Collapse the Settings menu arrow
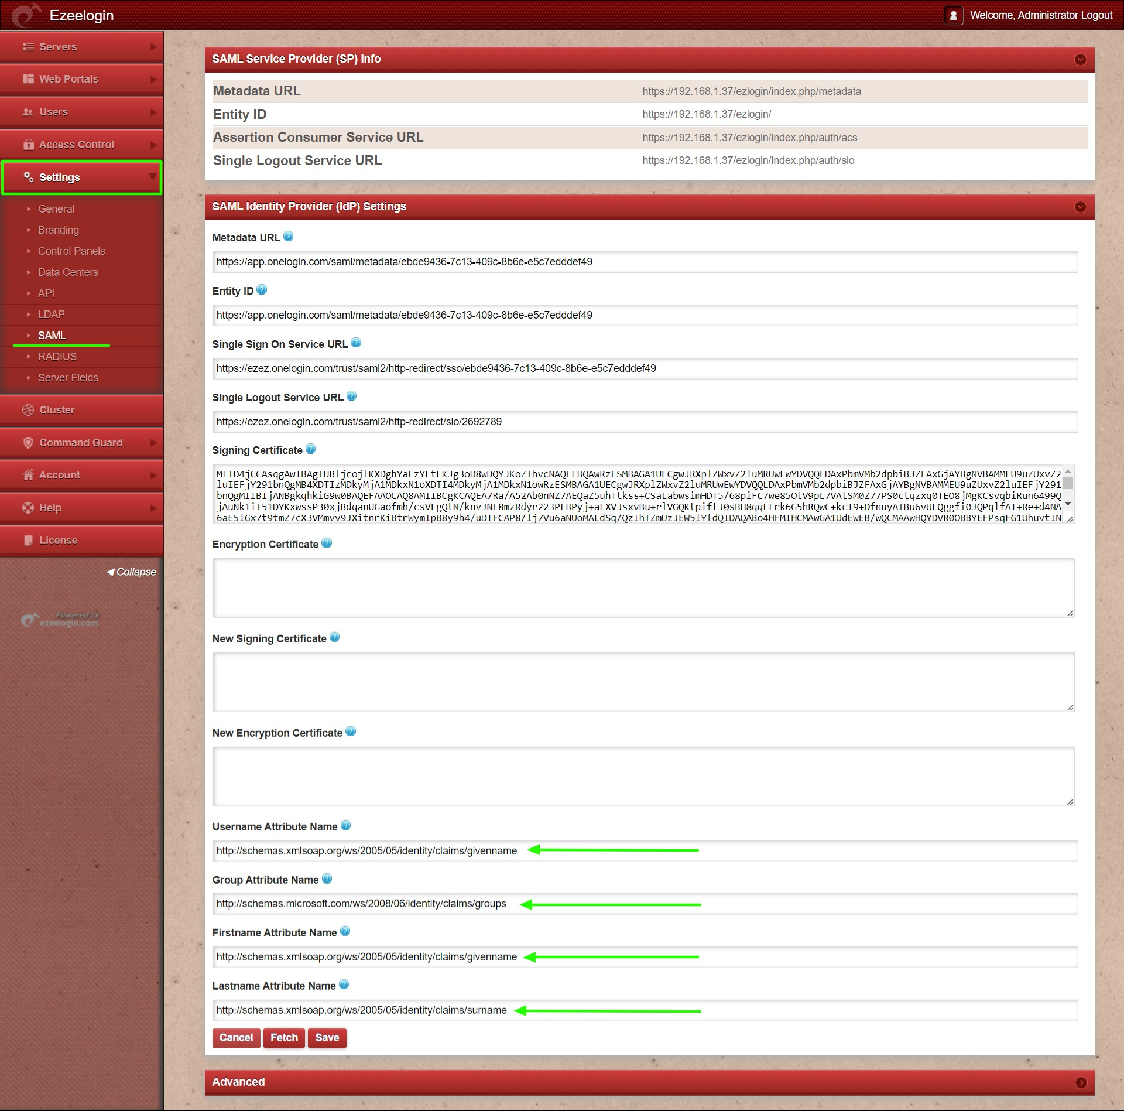 coord(153,177)
